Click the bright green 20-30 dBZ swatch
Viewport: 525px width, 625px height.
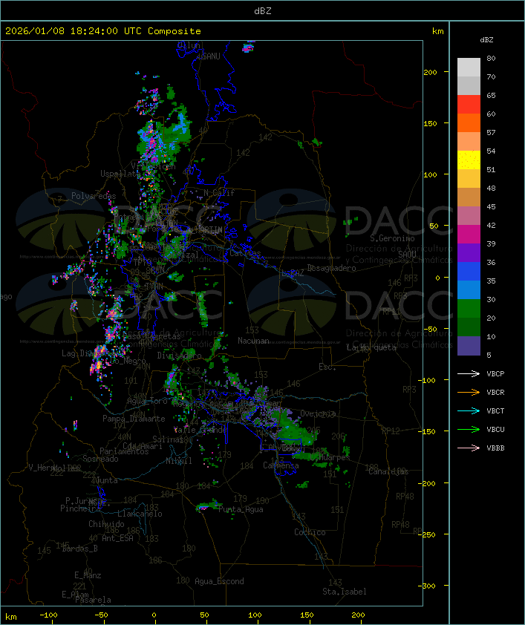469,309
